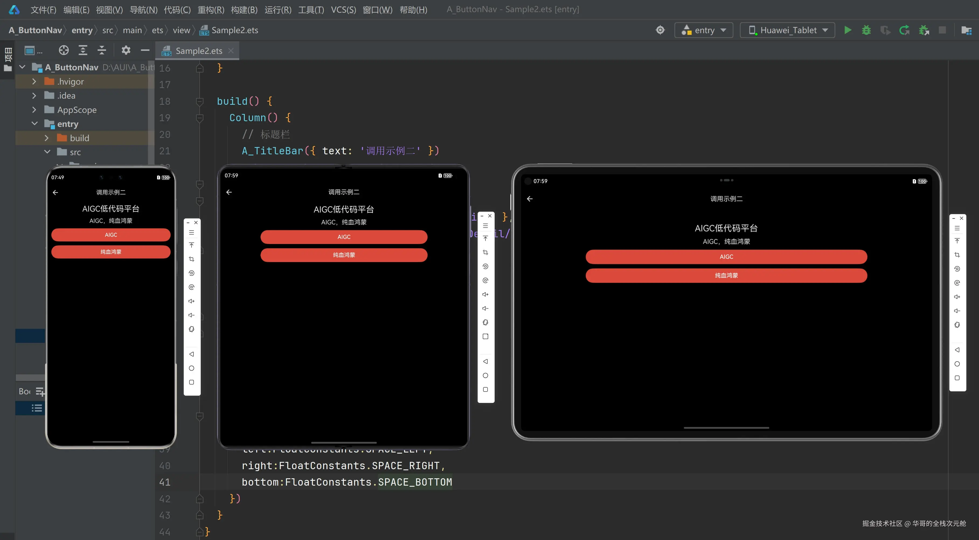This screenshot has height=540, width=979.
Task: Click the tablet emulator volume up icon
Action: coord(957,297)
